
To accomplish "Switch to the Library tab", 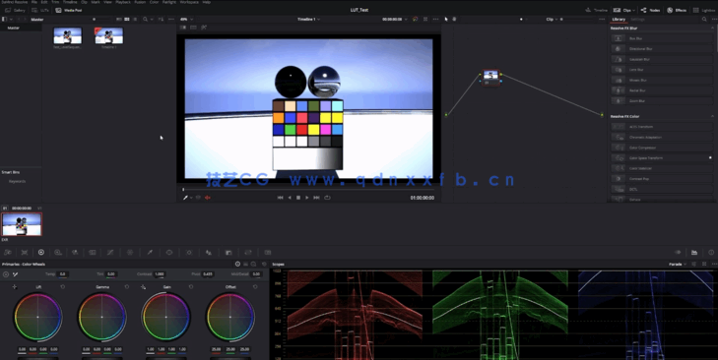I will pos(619,20).
